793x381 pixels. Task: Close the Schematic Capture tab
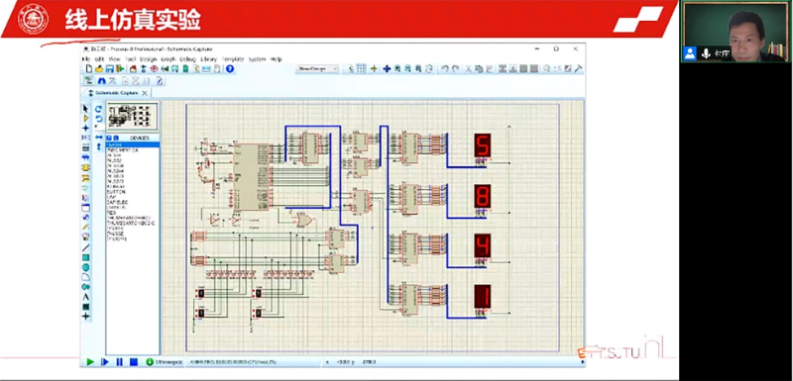(x=144, y=93)
